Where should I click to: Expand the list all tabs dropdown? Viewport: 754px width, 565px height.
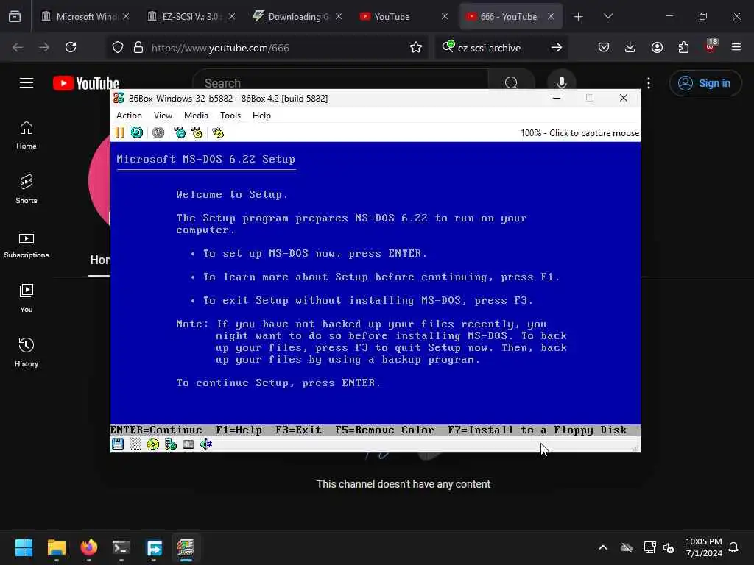(607, 16)
